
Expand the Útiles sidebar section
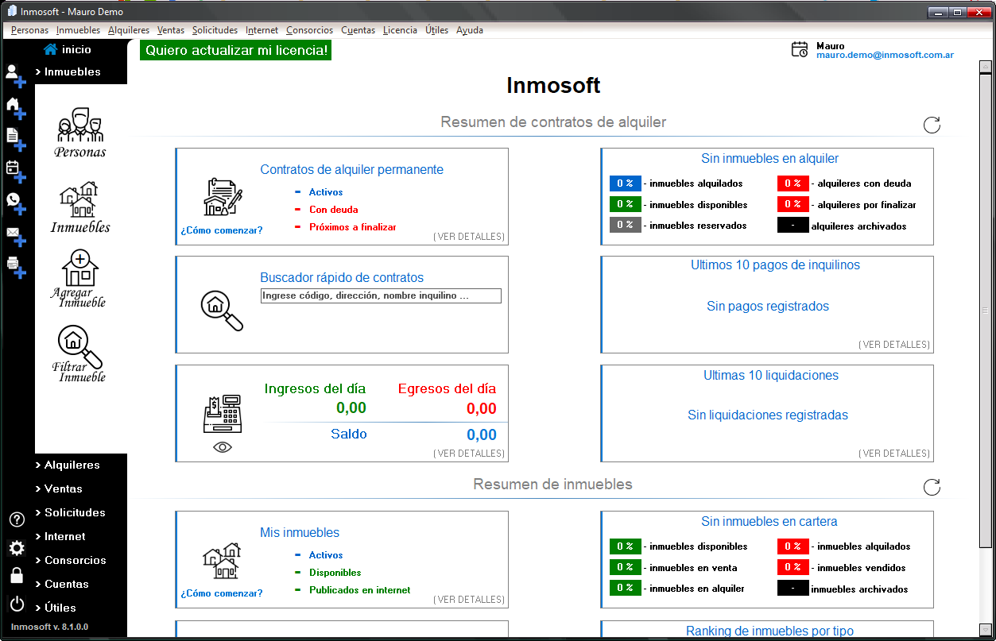tap(60, 608)
